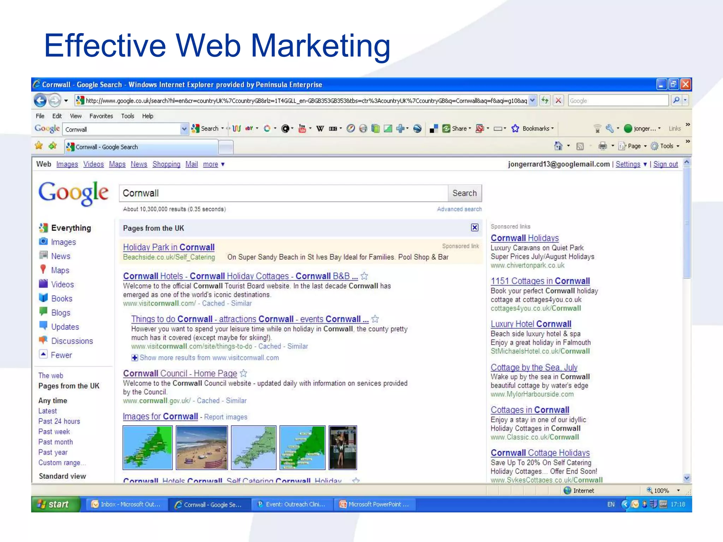This screenshot has width=723, height=542.
Task: Click the Home icon in the command bar
Action: click(558, 146)
